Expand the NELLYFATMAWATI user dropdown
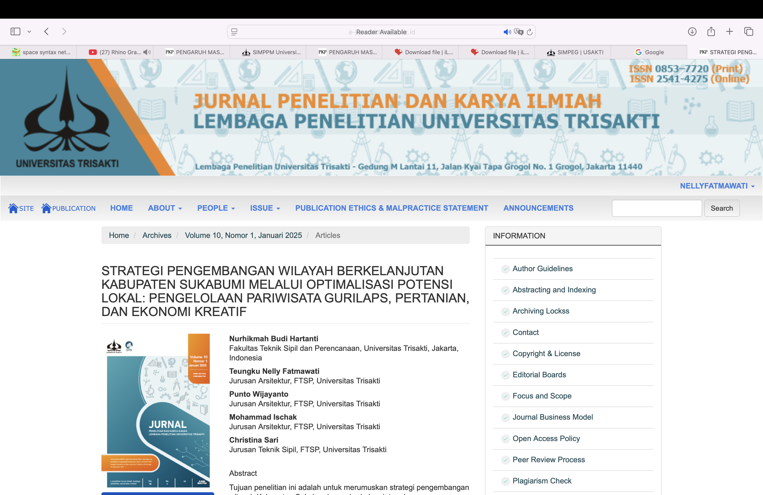763x495 pixels. coord(717,186)
